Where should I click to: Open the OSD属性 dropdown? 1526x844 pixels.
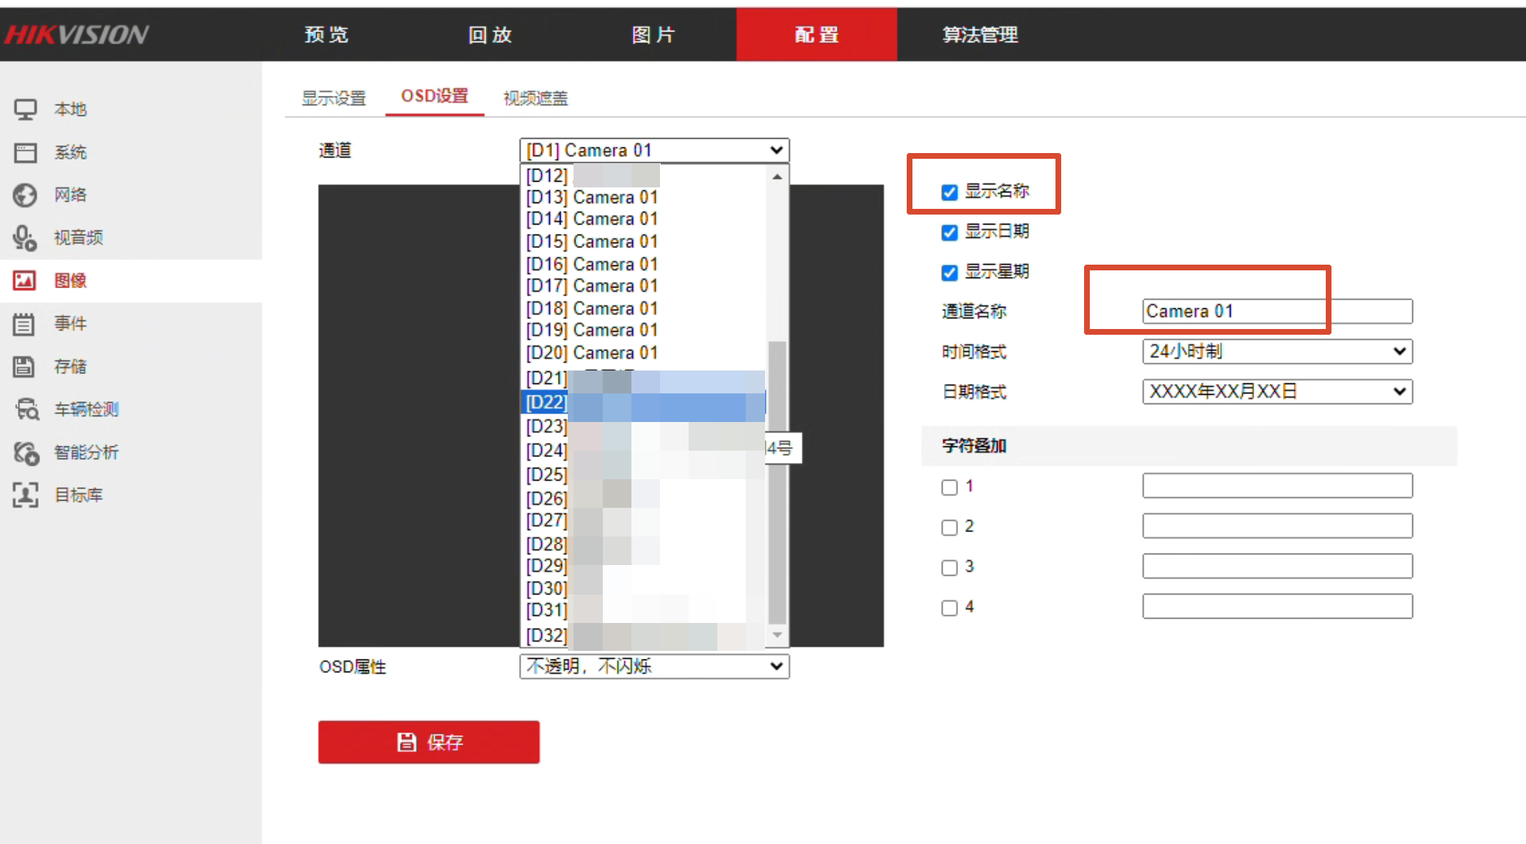coord(654,666)
